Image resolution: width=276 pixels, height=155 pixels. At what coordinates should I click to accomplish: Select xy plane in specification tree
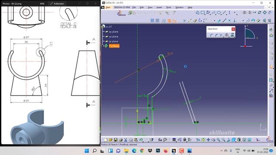tap(113, 31)
